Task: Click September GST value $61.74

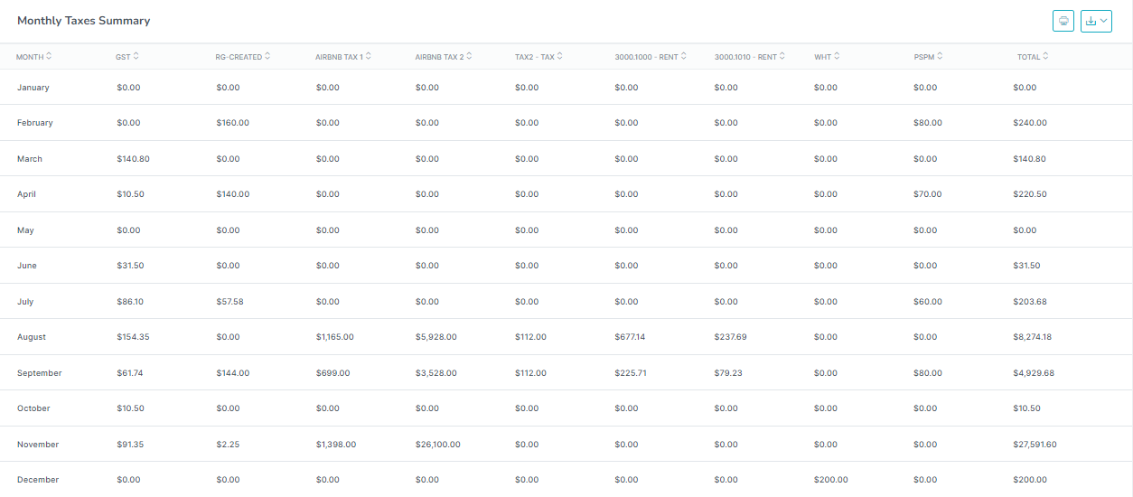Action: (x=130, y=373)
